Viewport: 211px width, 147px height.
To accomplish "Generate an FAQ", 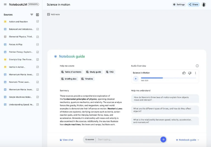I will (x=110, y=72).
